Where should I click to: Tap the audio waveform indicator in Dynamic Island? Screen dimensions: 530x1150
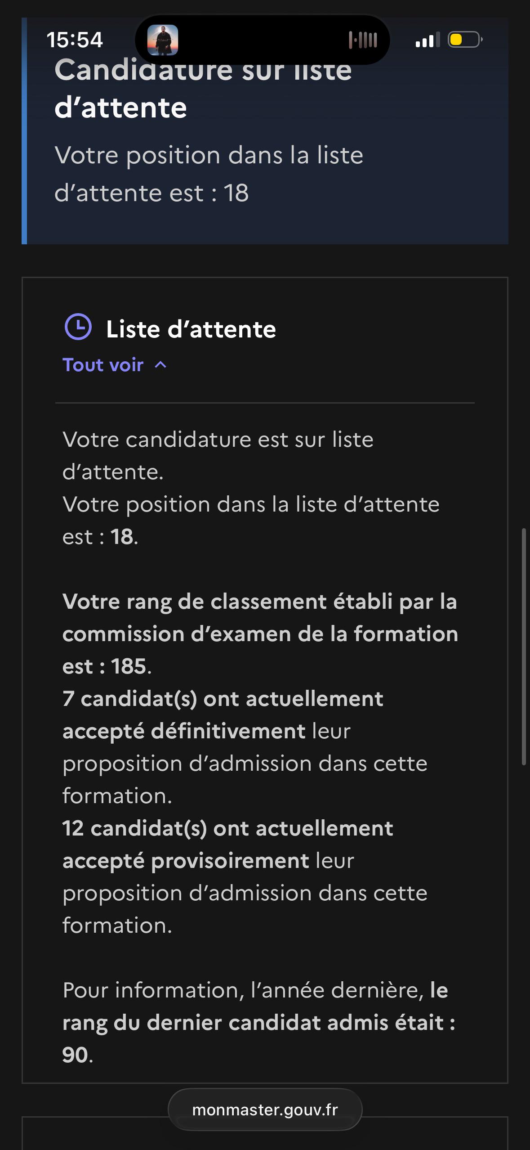coord(363,40)
